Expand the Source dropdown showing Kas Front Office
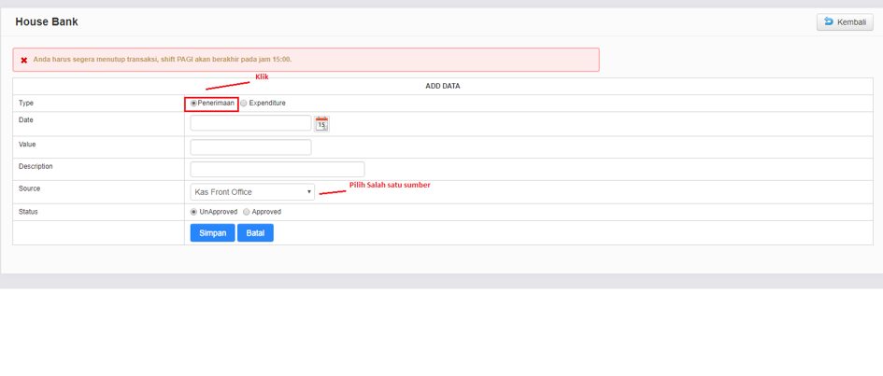Image resolution: width=883 pixels, height=376 pixels. point(252,192)
